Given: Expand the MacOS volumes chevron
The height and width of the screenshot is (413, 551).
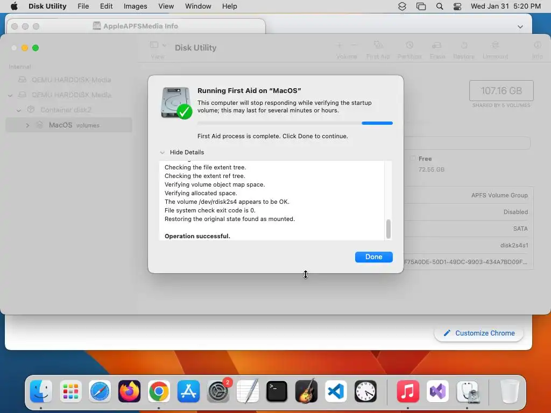Looking at the screenshot, I should coord(27,125).
